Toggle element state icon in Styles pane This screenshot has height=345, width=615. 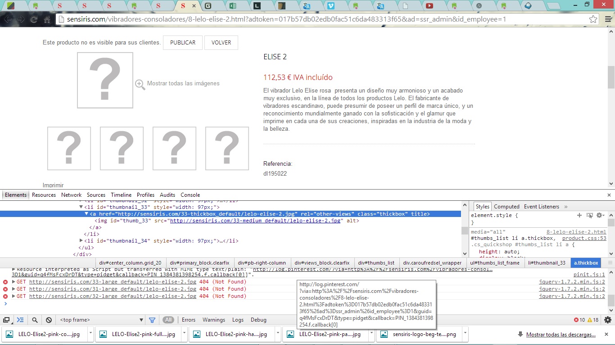590,216
